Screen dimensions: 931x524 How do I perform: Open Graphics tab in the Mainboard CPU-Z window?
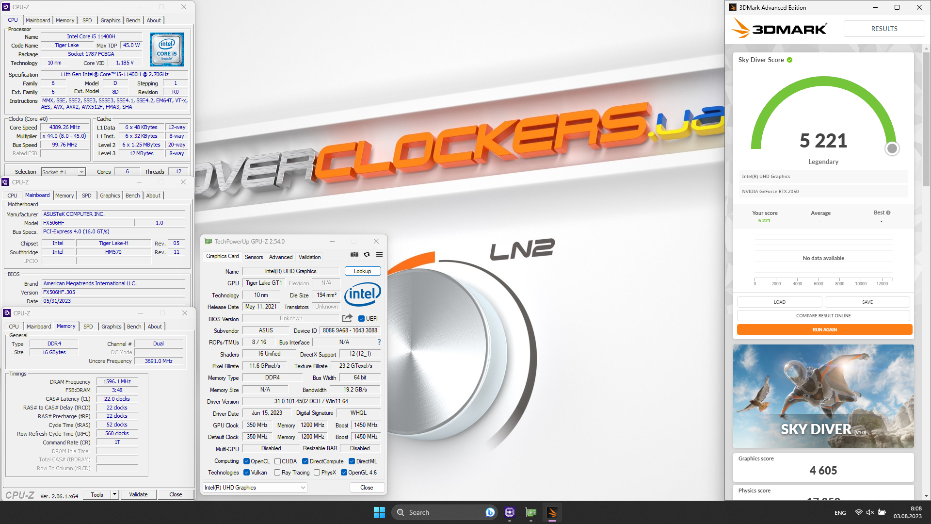point(110,196)
